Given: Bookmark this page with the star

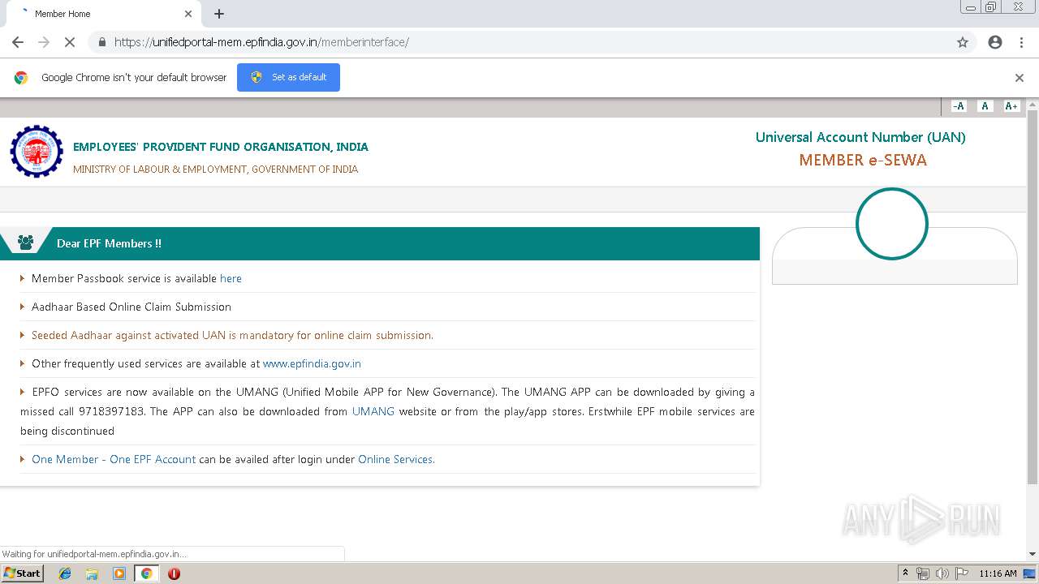Looking at the screenshot, I should click(963, 42).
